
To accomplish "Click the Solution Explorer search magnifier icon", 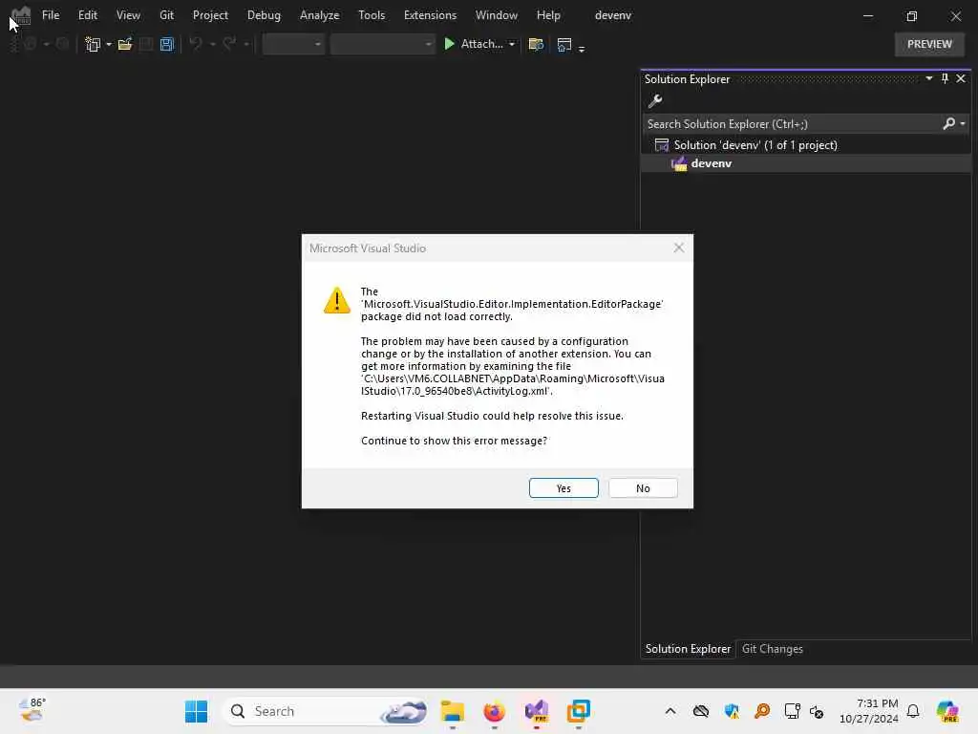I will point(948,123).
